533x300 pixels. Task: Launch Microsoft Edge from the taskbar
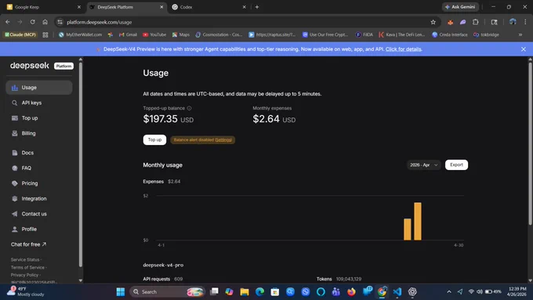[x=259, y=291]
